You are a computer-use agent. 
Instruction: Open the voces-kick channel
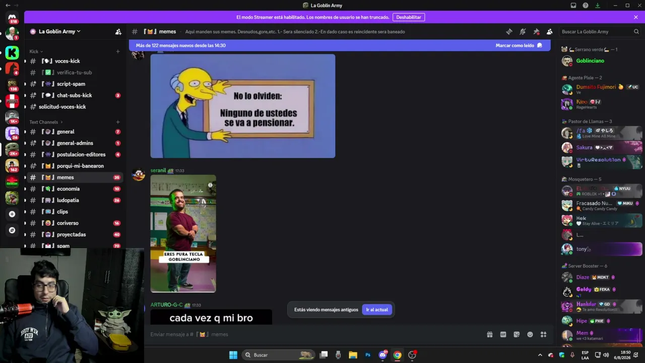point(75,61)
